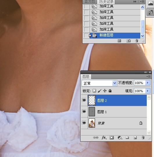The image size is (154, 157).
Task: Switch to the 历史记录 tab
Action: 106,2
